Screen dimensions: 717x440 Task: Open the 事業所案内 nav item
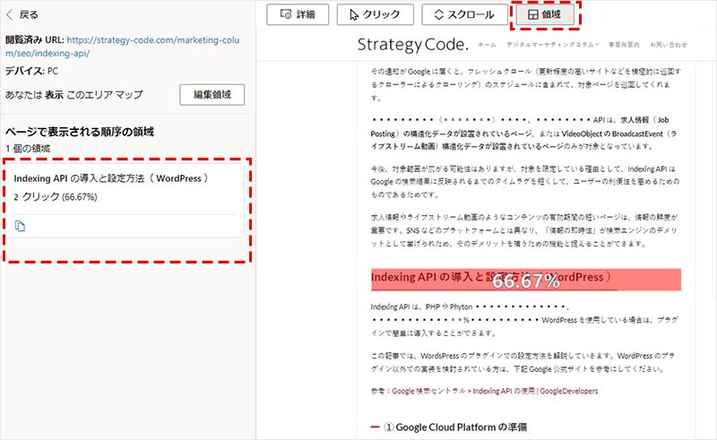coord(624,44)
